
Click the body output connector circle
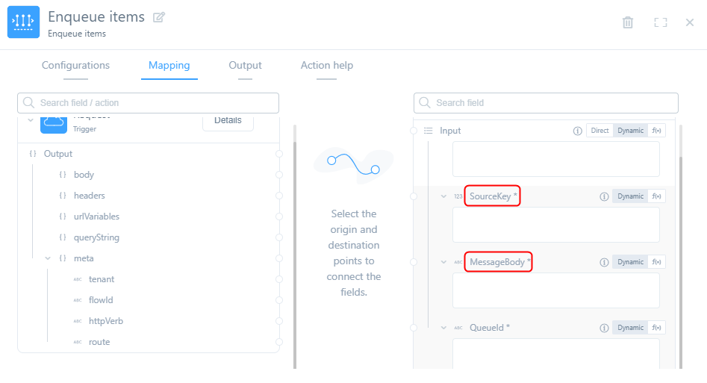pos(279,175)
